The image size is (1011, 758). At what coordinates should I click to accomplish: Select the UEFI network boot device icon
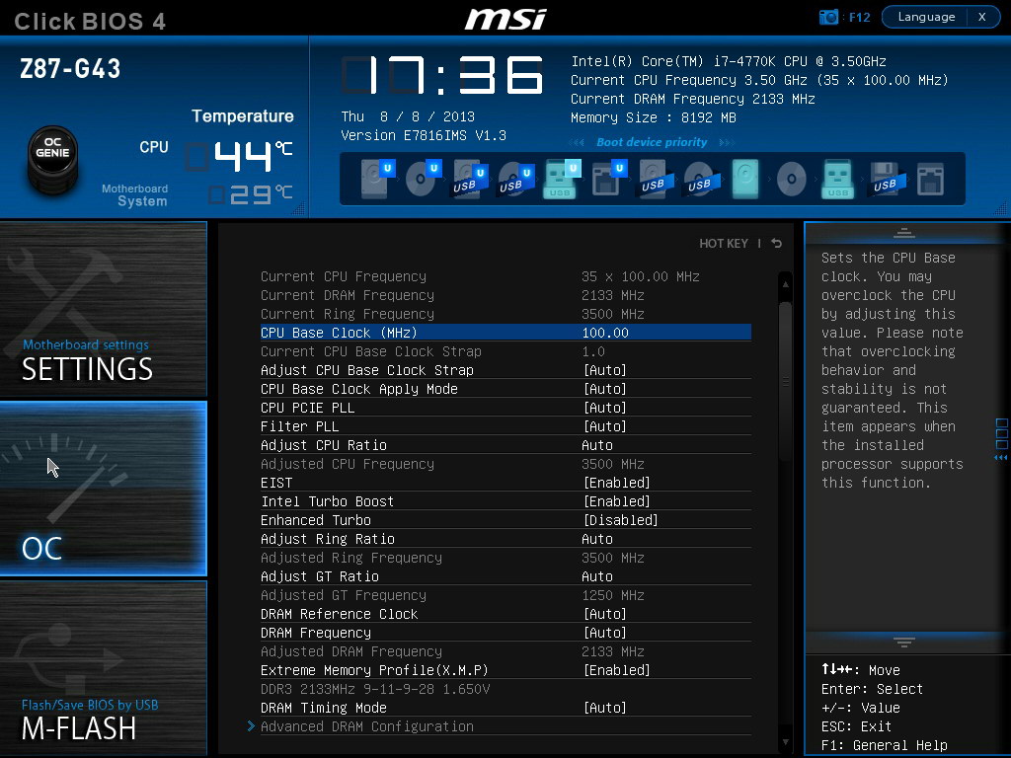pos(608,179)
